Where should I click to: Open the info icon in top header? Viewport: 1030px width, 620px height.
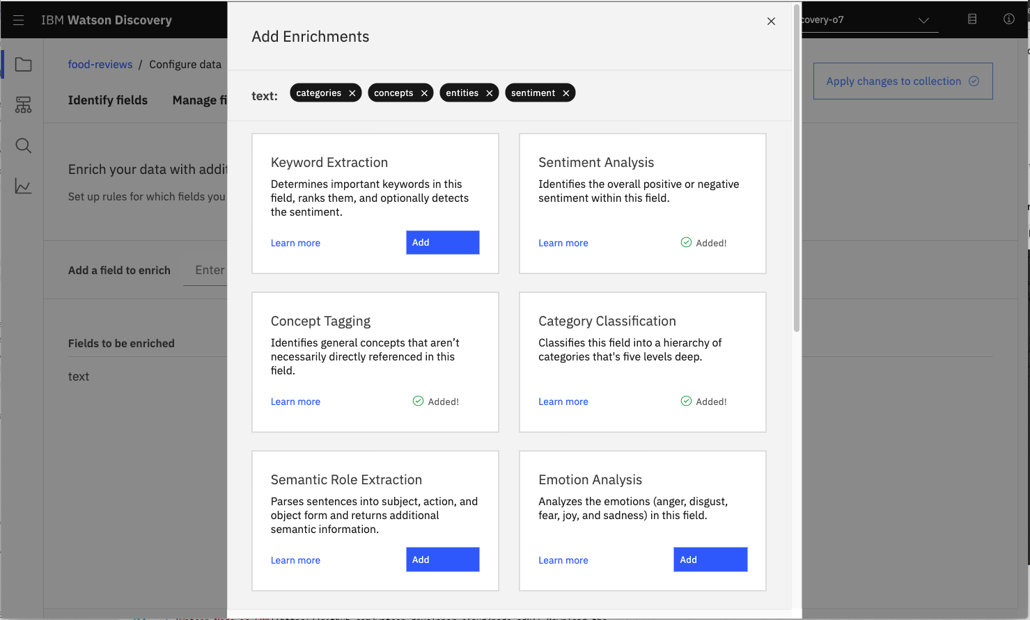pyautogui.click(x=1008, y=19)
